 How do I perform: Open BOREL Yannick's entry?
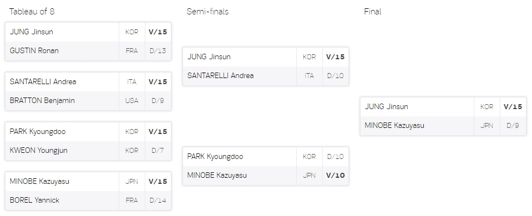[x=34, y=200]
